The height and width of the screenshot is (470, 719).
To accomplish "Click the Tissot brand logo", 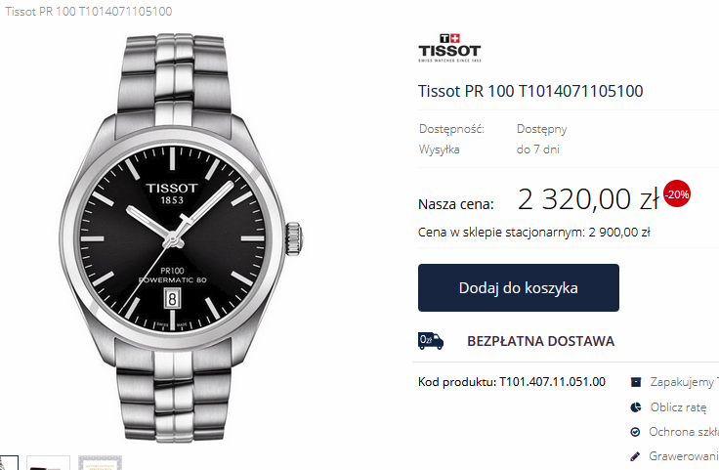I will (x=449, y=48).
